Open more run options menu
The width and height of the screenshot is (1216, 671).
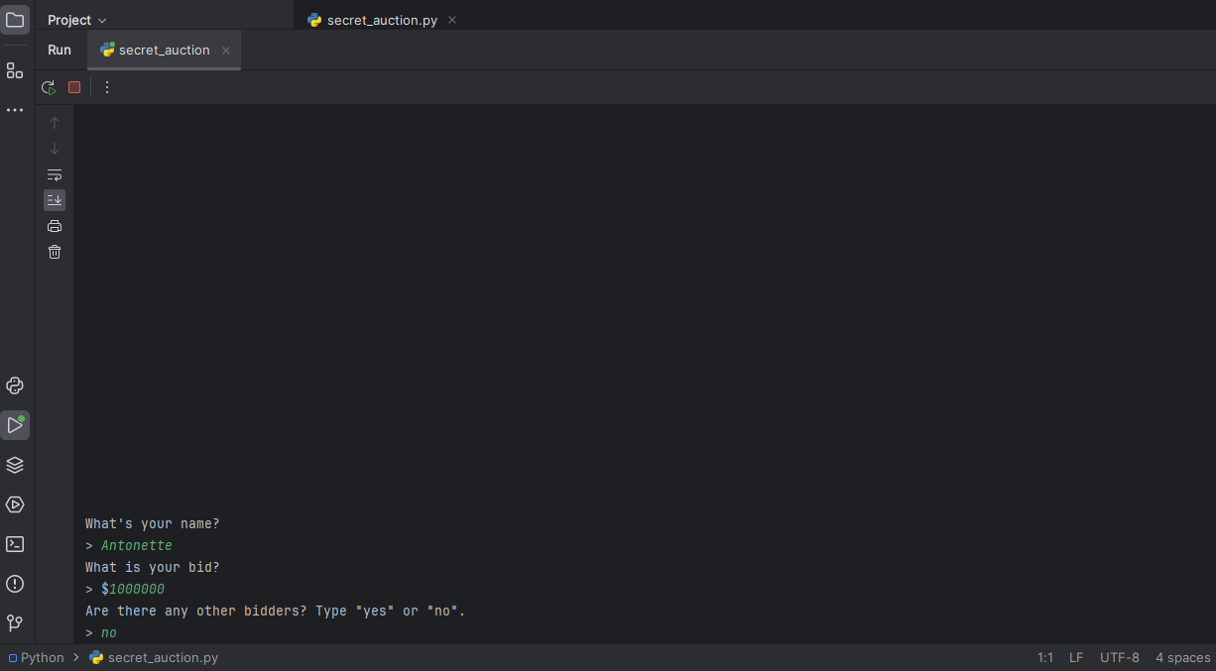tap(107, 87)
